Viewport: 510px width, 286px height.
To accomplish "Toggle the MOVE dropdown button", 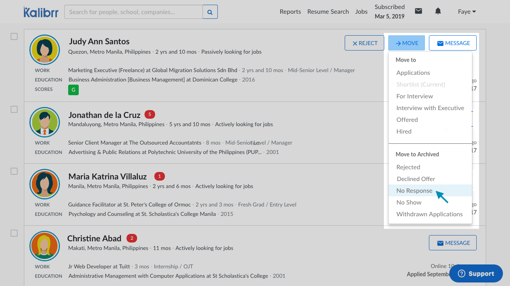I will 407,43.
